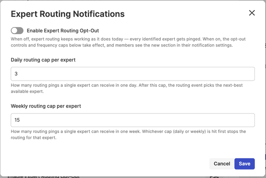Click the Enable Expert Routing Opt-Out label
266x178 pixels.
coord(63,31)
